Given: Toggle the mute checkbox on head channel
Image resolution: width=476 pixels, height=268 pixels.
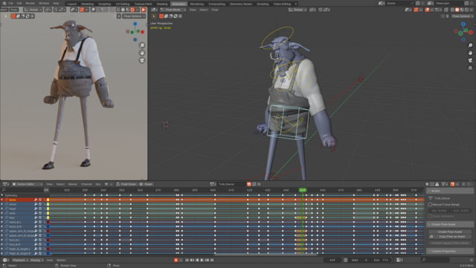Looking at the screenshot, I should [40, 208].
